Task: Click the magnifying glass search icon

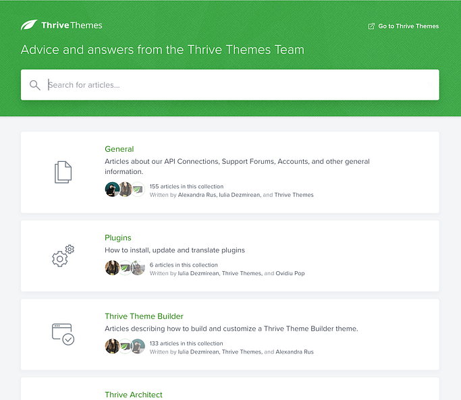Action: coord(34,85)
